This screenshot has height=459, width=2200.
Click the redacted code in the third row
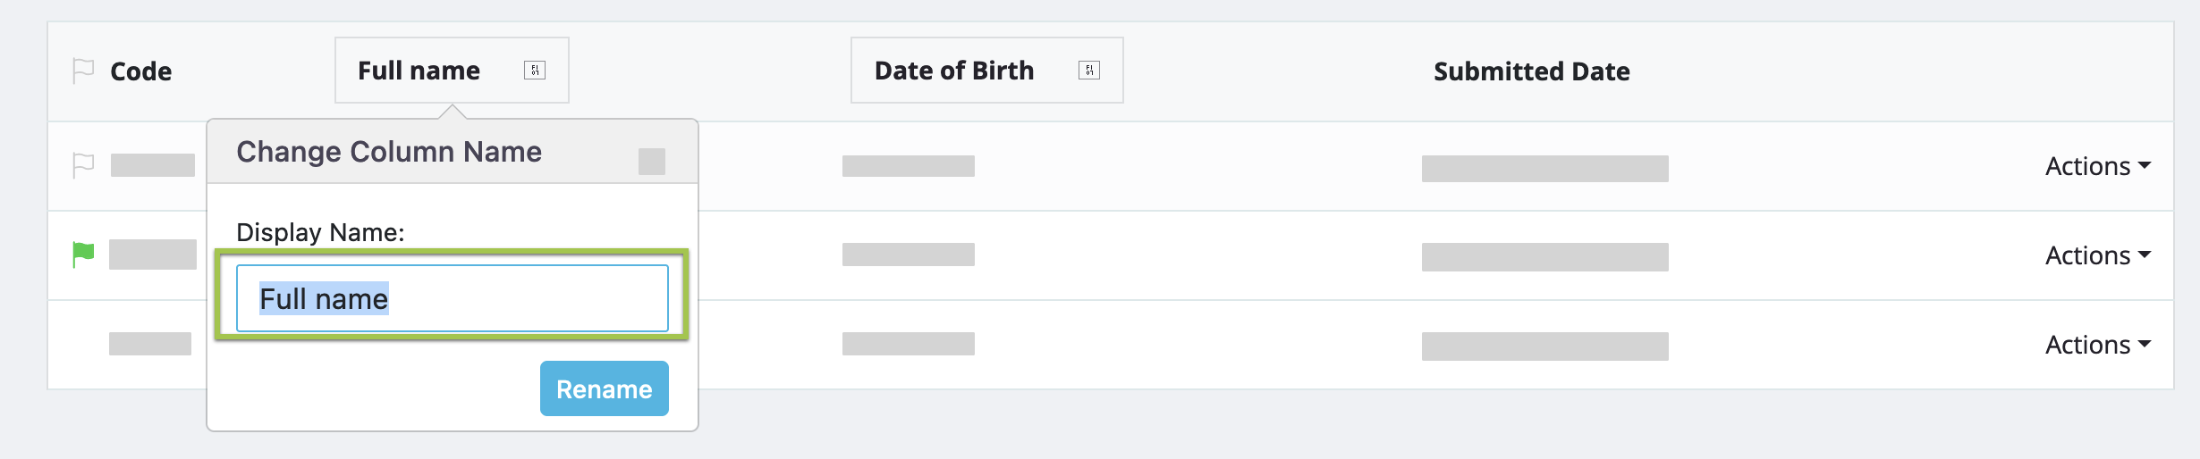150,344
